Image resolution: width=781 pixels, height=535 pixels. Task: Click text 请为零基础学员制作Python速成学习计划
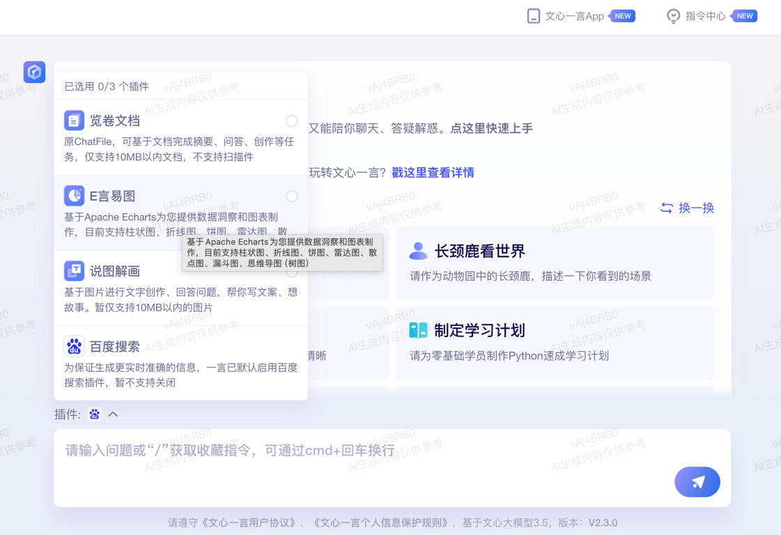tap(509, 355)
